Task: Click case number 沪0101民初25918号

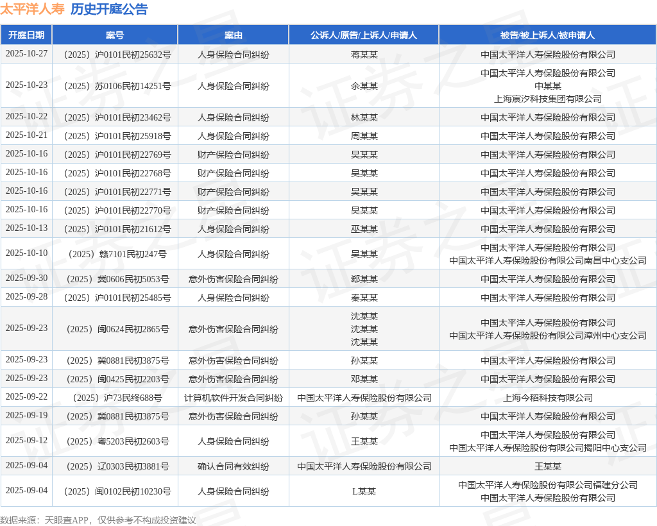Action: [x=118, y=136]
